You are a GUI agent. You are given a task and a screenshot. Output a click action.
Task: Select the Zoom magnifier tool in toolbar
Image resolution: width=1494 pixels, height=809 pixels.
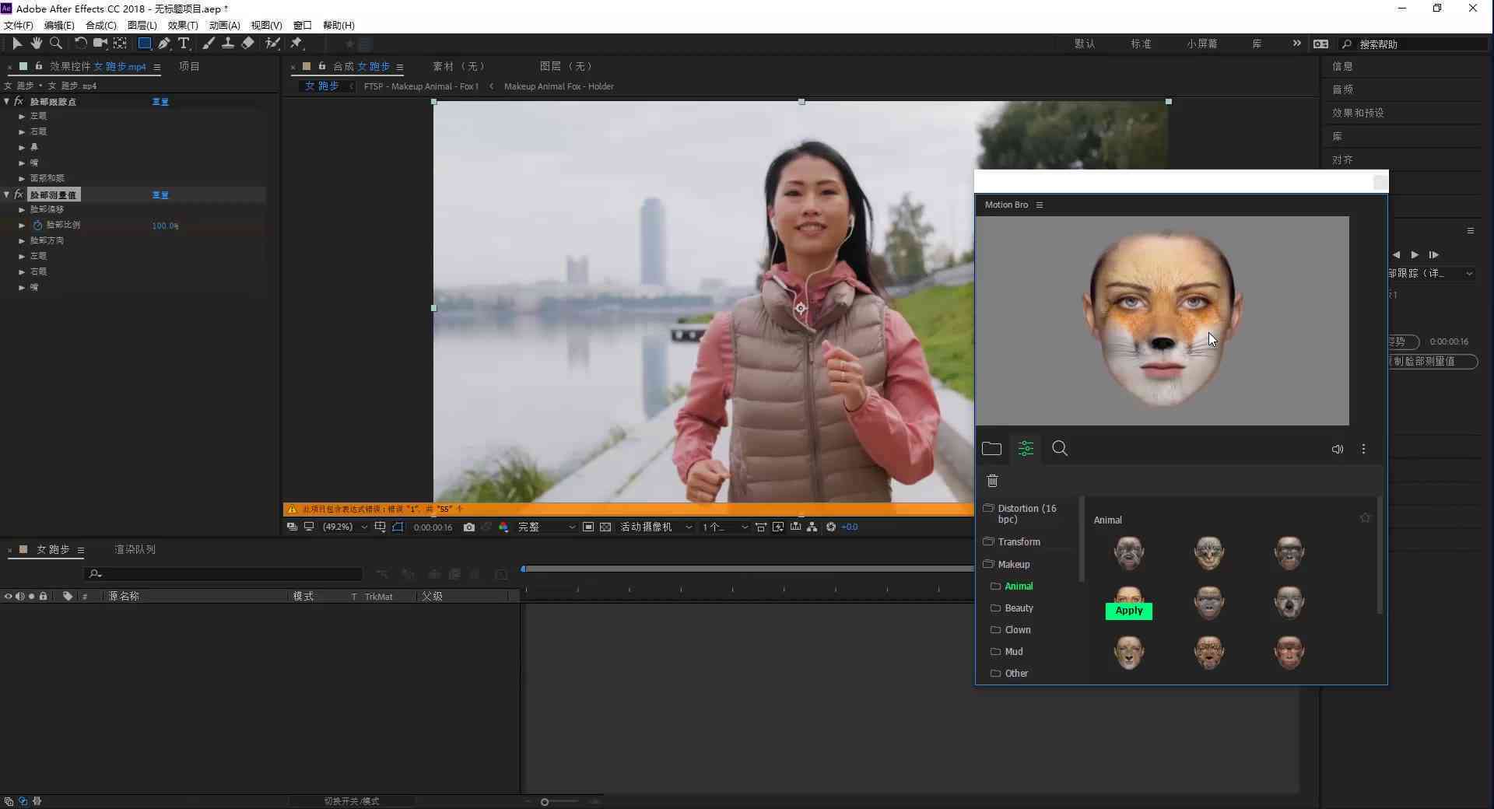coord(56,44)
